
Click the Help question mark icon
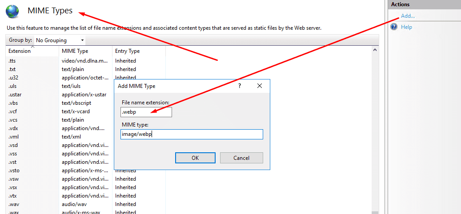click(394, 27)
